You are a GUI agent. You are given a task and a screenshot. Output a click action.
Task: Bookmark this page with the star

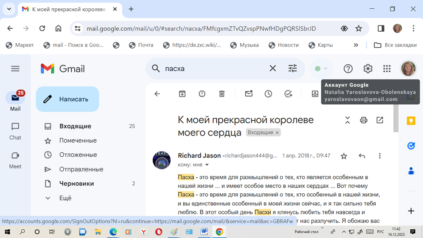click(x=359, y=28)
